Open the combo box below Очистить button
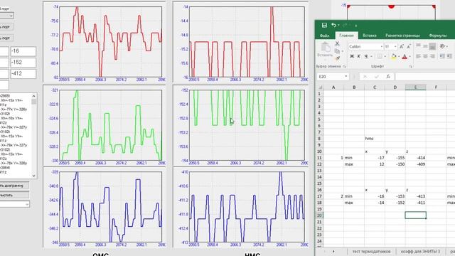The image size is (455, 256). [14, 204]
